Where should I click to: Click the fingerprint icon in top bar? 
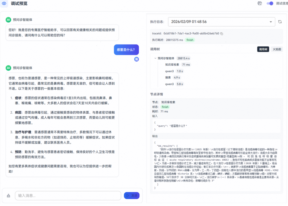tap(259, 3)
